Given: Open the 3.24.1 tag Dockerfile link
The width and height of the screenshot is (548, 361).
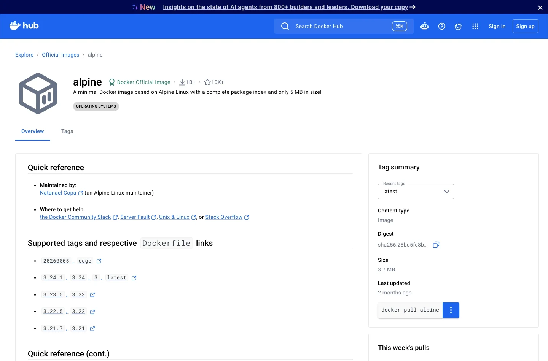Looking at the screenshot, I should (x=53, y=278).
